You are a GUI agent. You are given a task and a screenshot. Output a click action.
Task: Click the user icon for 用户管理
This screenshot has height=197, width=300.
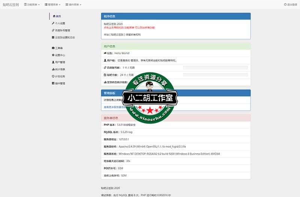click(53, 62)
